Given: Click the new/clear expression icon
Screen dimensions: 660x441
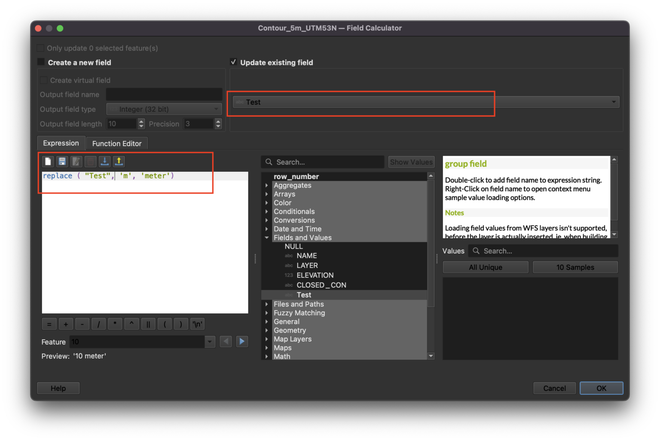Looking at the screenshot, I should (48, 161).
